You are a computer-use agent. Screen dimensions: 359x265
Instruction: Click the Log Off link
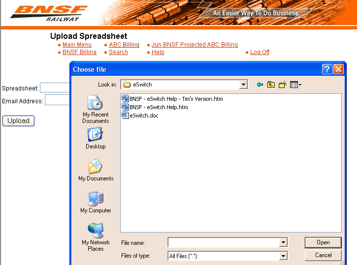coord(260,52)
